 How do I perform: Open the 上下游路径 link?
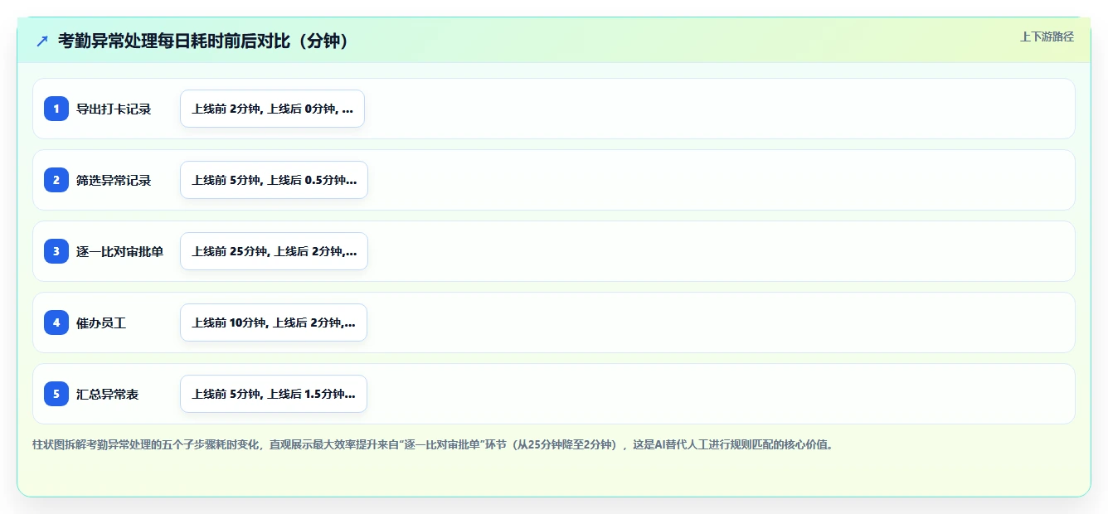pyautogui.click(x=1047, y=36)
